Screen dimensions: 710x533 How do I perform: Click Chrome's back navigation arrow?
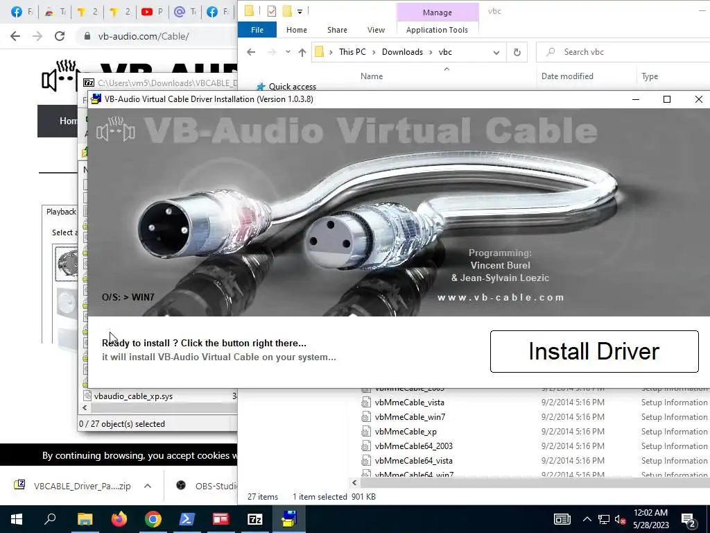[x=15, y=36]
